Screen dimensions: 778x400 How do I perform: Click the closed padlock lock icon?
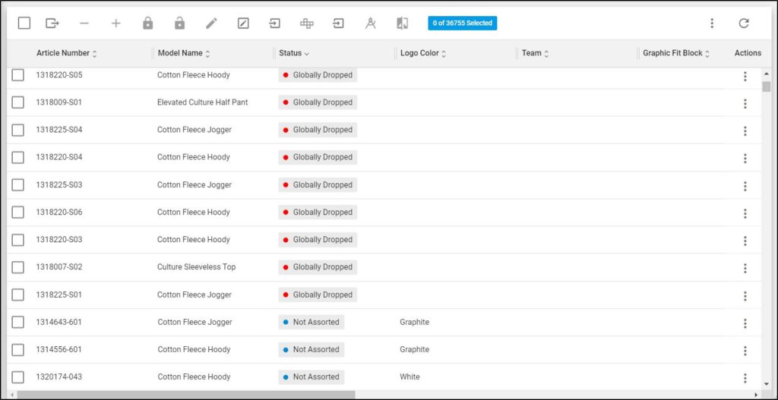coord(148,24)
